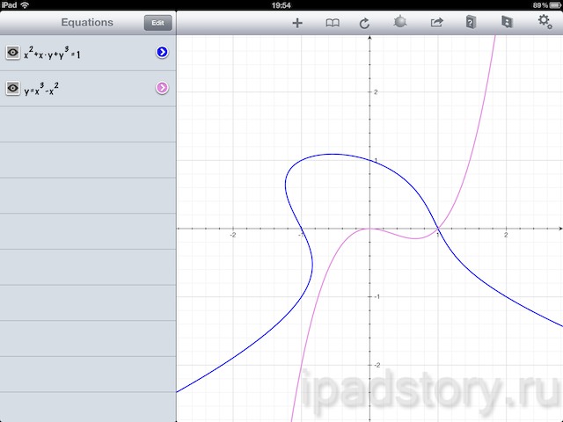The width and height of the screenshot is (563, 422).
Task: Tap y-axis label 2 at the top
Action: tap(376, 91)
